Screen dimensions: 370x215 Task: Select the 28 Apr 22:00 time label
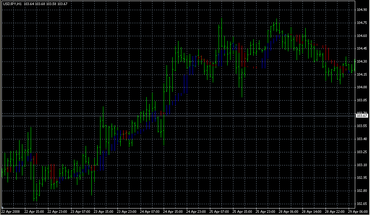pyautogui.click(x=335, y=211)
